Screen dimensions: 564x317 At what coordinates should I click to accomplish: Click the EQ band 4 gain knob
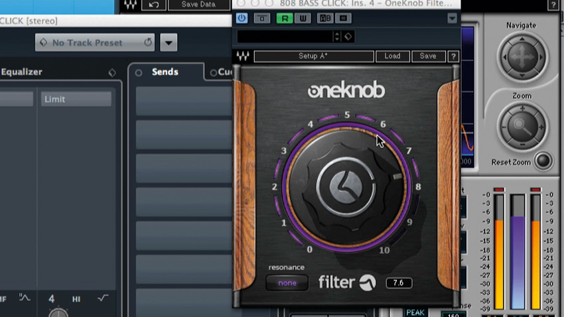(58, 312)
